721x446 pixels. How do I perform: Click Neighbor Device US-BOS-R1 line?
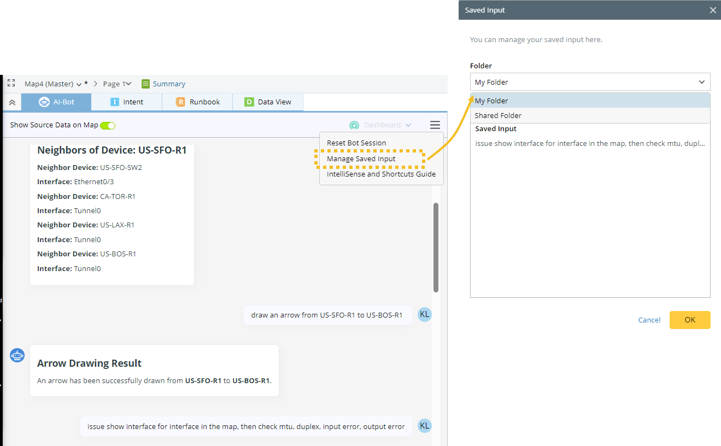(x=87, y=254)
